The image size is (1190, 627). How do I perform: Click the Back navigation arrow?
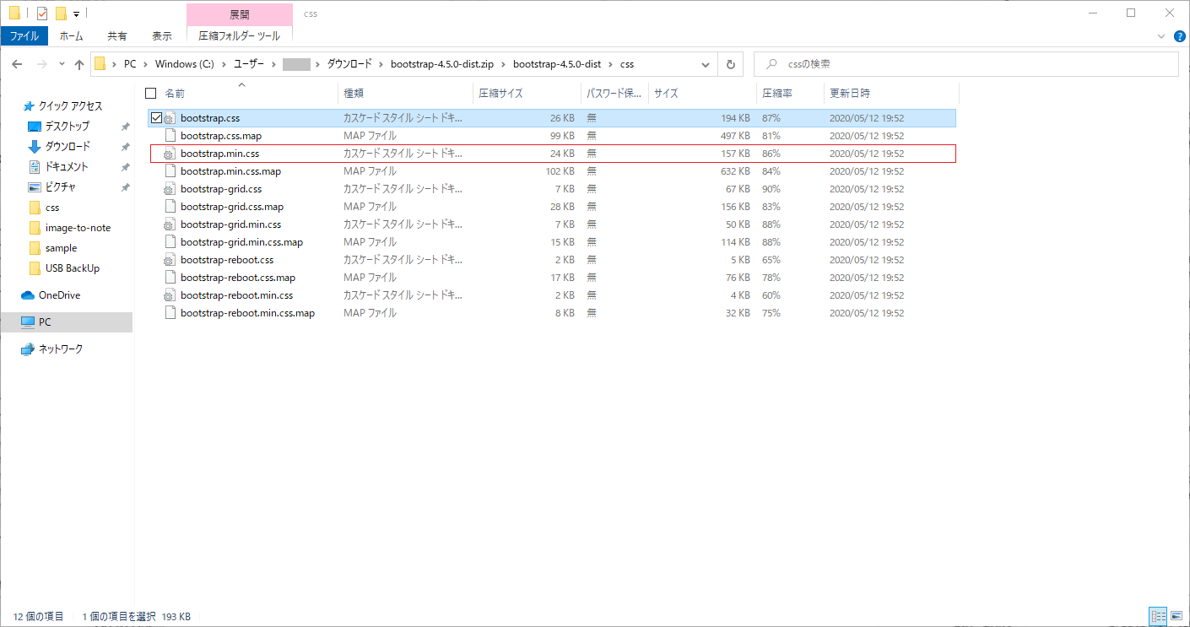17,64
